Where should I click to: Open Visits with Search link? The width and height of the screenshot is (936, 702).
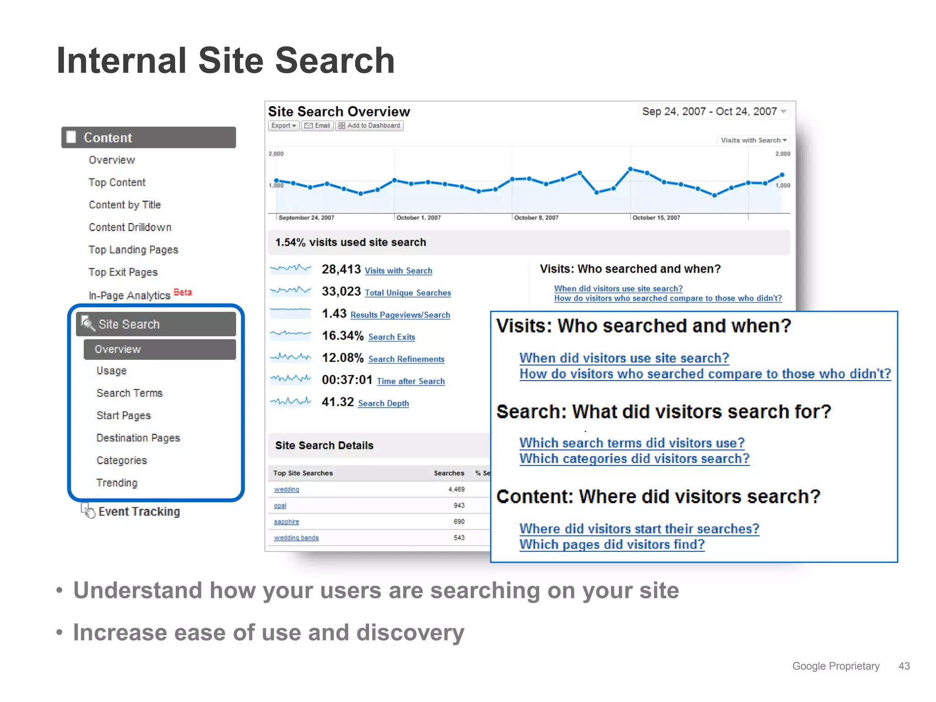(399, 271)
